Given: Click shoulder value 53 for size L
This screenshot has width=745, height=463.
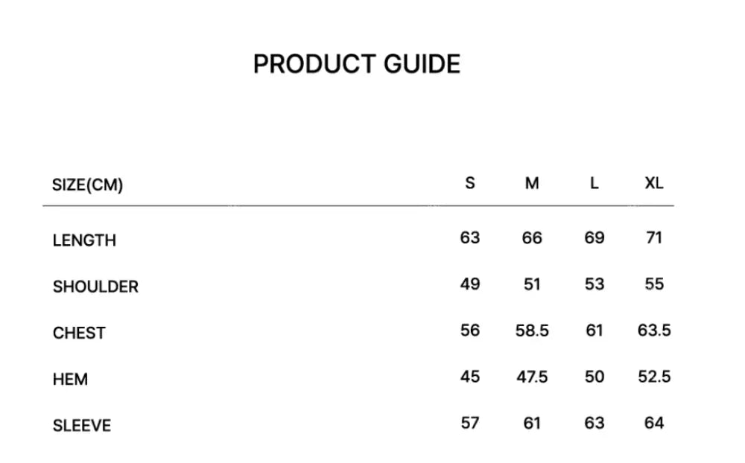Looking at the screenshot, I should 594,284.
